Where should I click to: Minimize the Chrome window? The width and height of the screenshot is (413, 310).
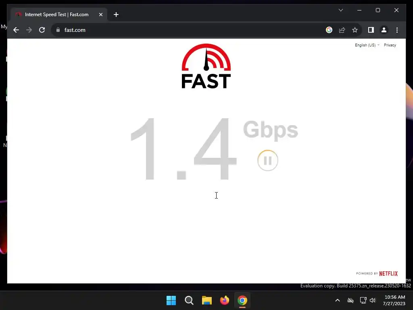click(359, 10)
